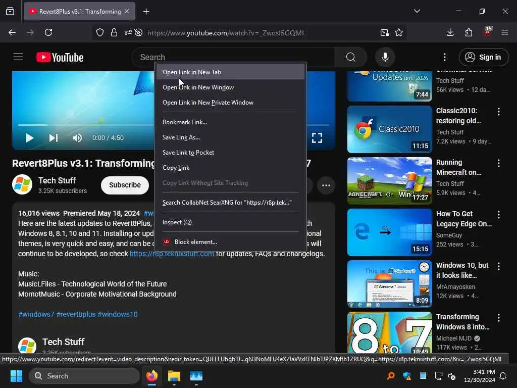
Task: Open the Firefox downloads panel
Action: point(450,32)
